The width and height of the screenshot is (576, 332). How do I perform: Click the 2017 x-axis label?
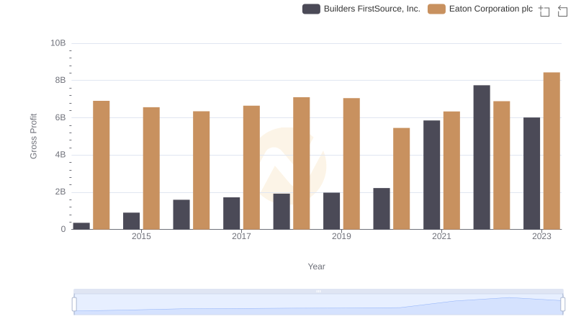coord(241,236)
